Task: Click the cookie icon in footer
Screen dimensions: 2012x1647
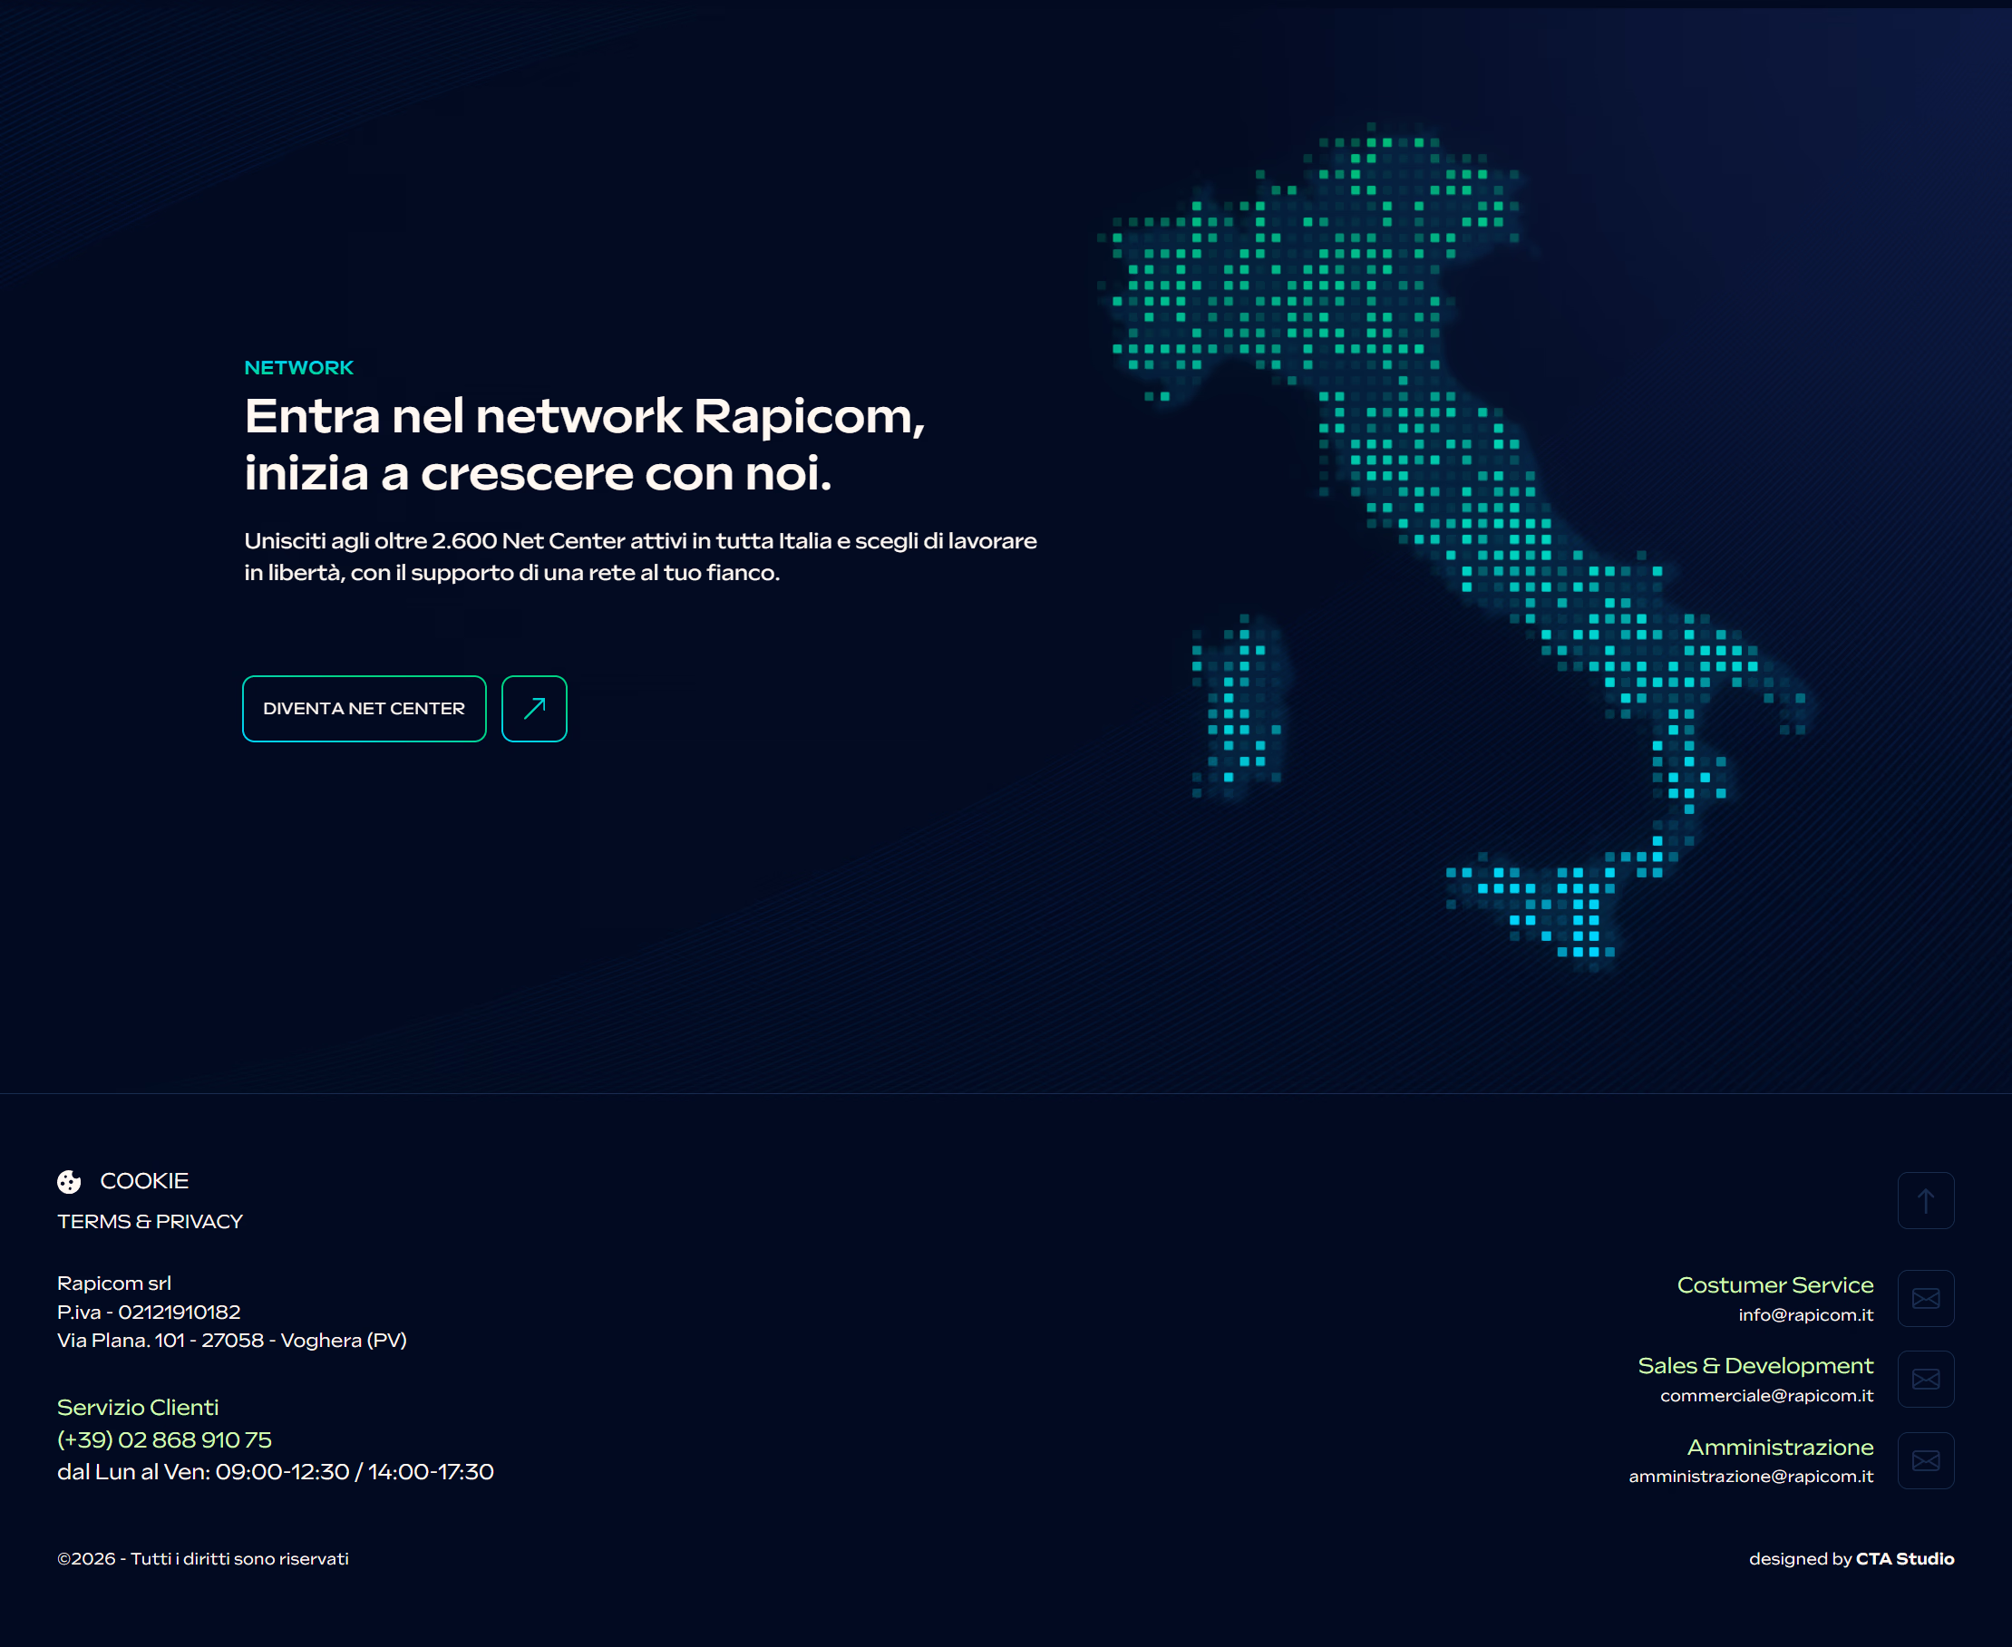Action: pos(69,1181)
